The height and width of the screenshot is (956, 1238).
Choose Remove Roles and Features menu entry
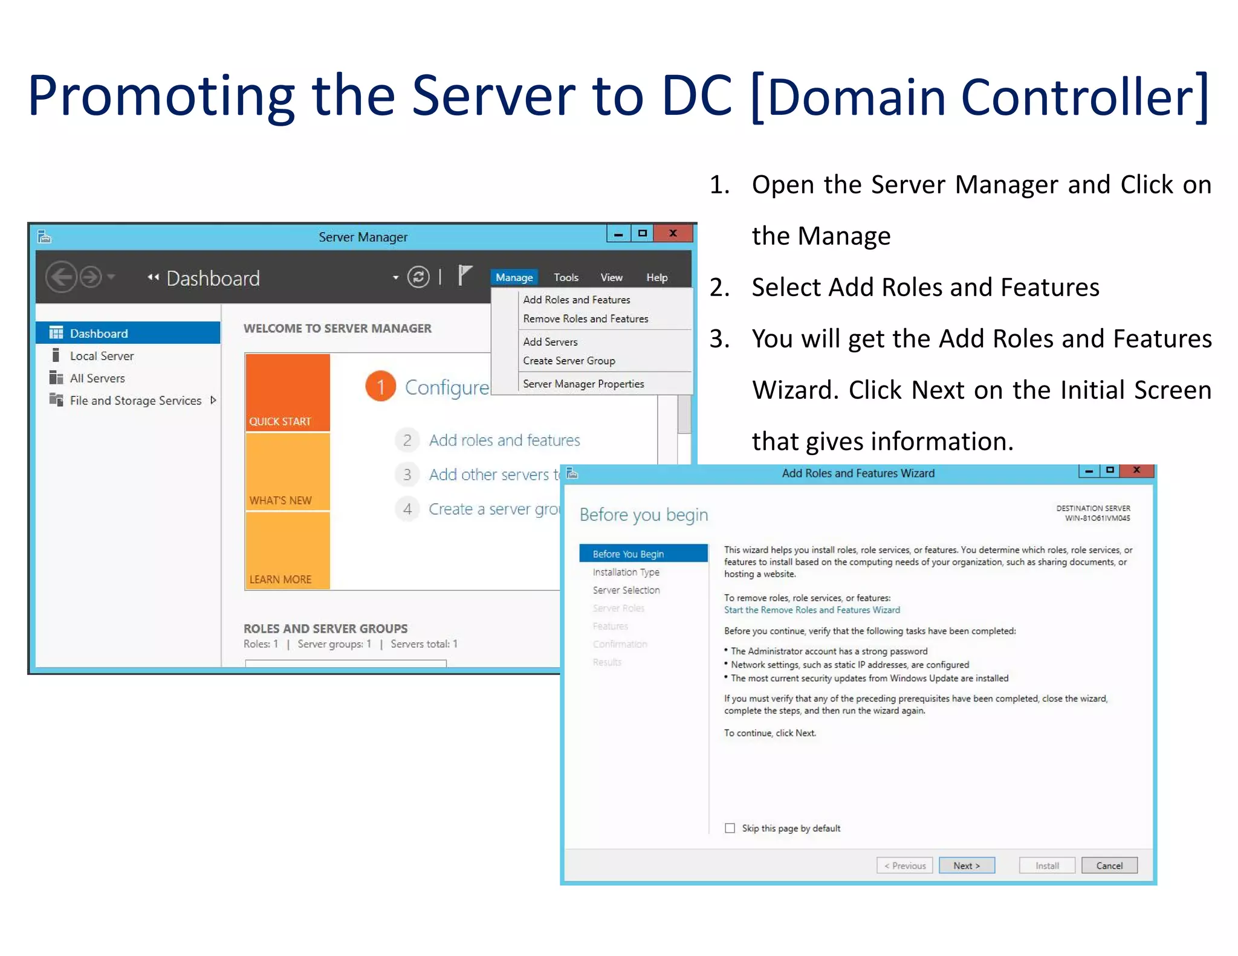585,318
